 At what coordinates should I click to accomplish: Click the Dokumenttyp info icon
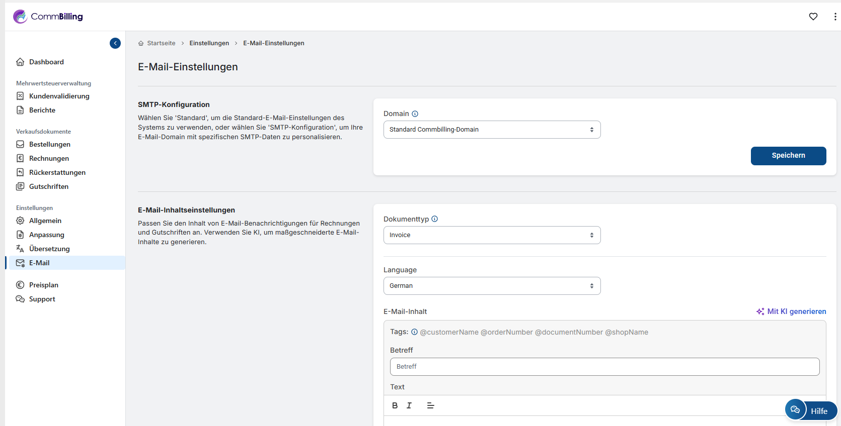coord(435,219)
